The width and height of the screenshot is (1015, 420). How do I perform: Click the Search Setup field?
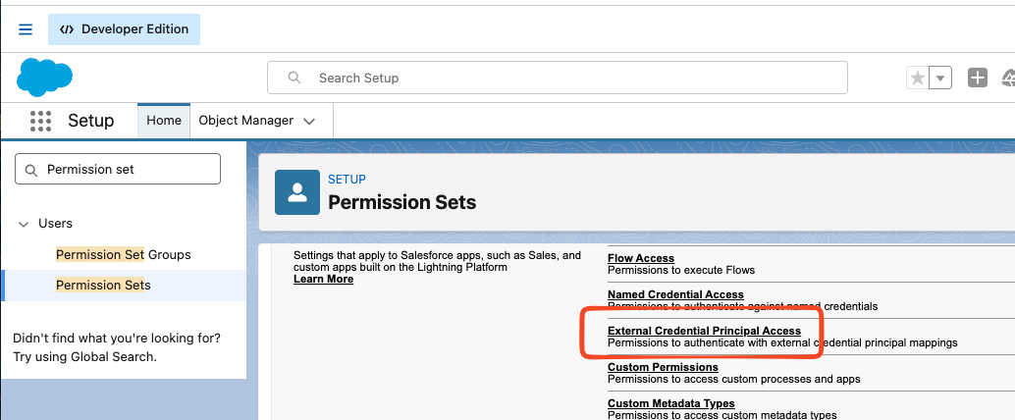(x=558, y=78)
